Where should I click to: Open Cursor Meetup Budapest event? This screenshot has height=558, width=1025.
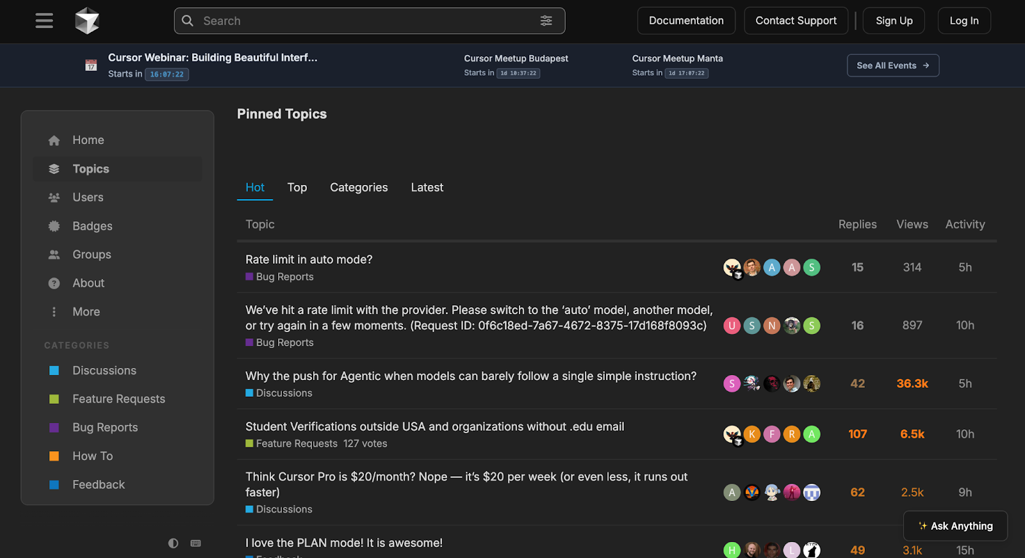(516, 58)
